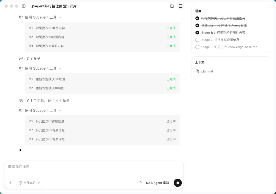Open the folder icon in header
Viewport: 276px width, 194px height.
[x=172, y=6]
